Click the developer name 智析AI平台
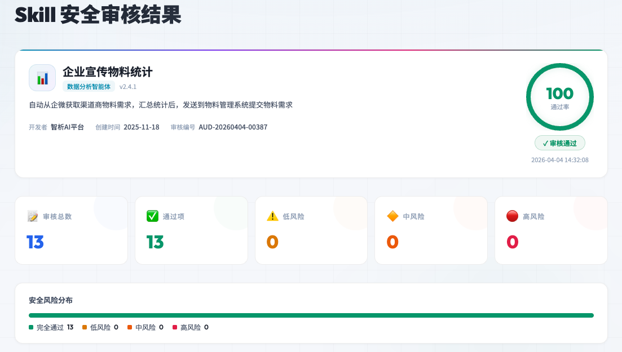The width and height of the screenshot is (622, 352). 67,127
